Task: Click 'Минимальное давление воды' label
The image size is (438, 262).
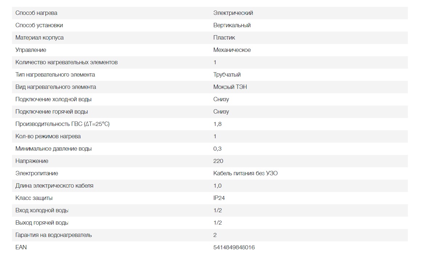Action: [53, 149]
